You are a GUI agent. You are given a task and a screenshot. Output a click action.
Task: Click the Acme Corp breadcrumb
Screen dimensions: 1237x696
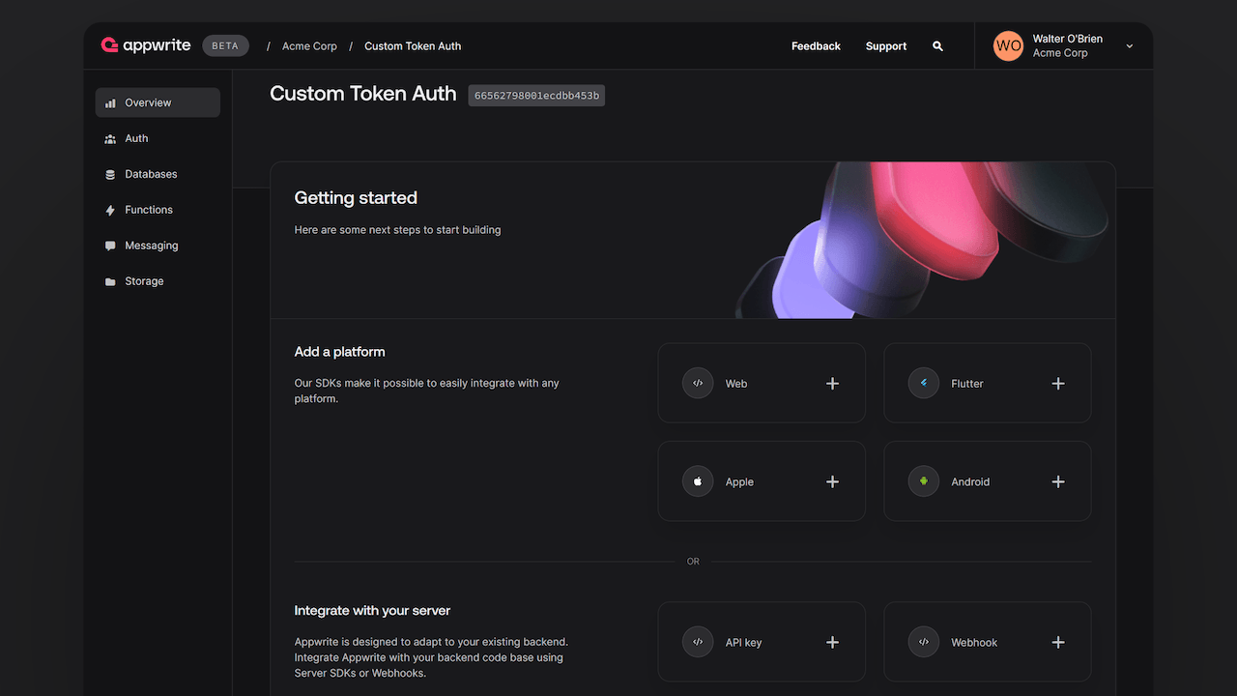309,46
